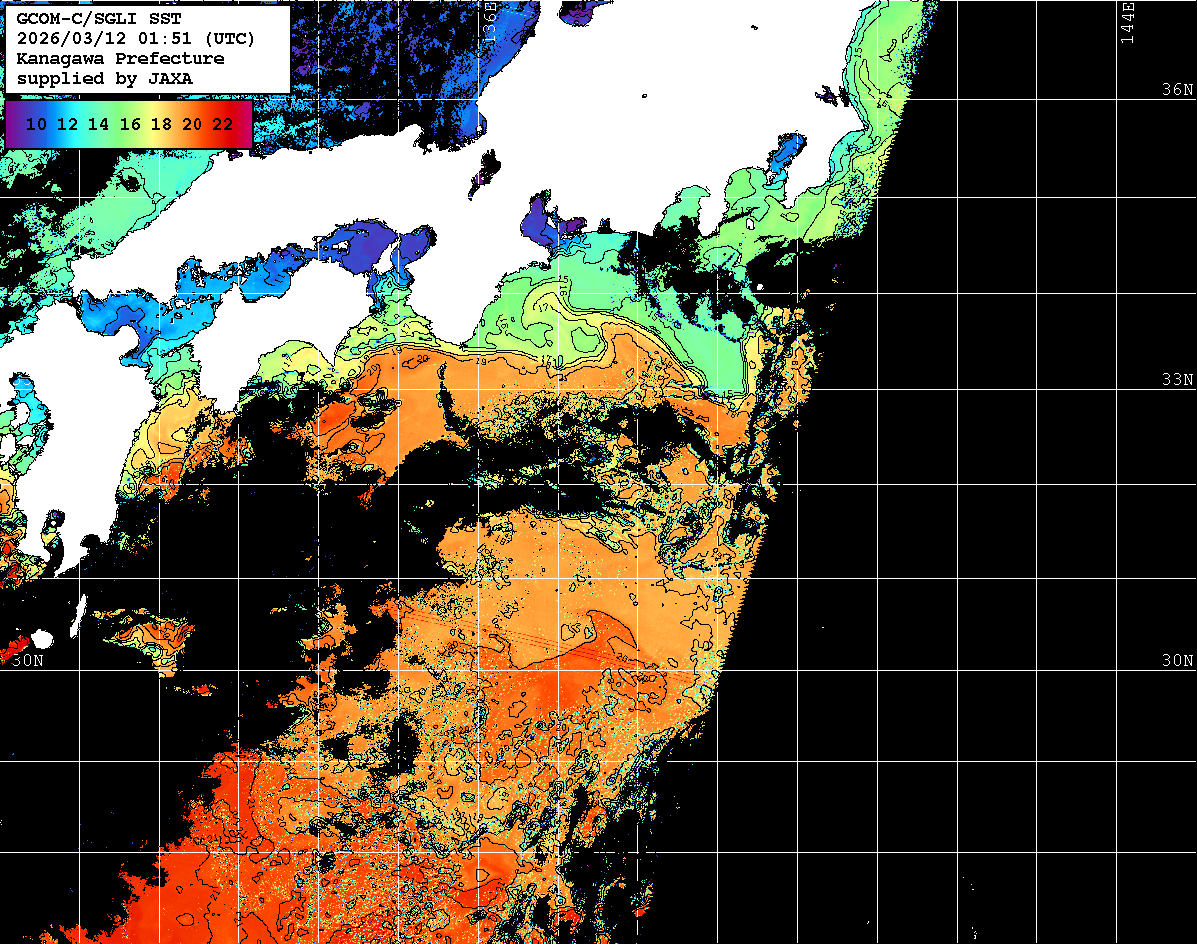Click the 14 value on the color legend
Image resolution: width=1197 pixels, height=944 pixels.
[x=98, y=125]
